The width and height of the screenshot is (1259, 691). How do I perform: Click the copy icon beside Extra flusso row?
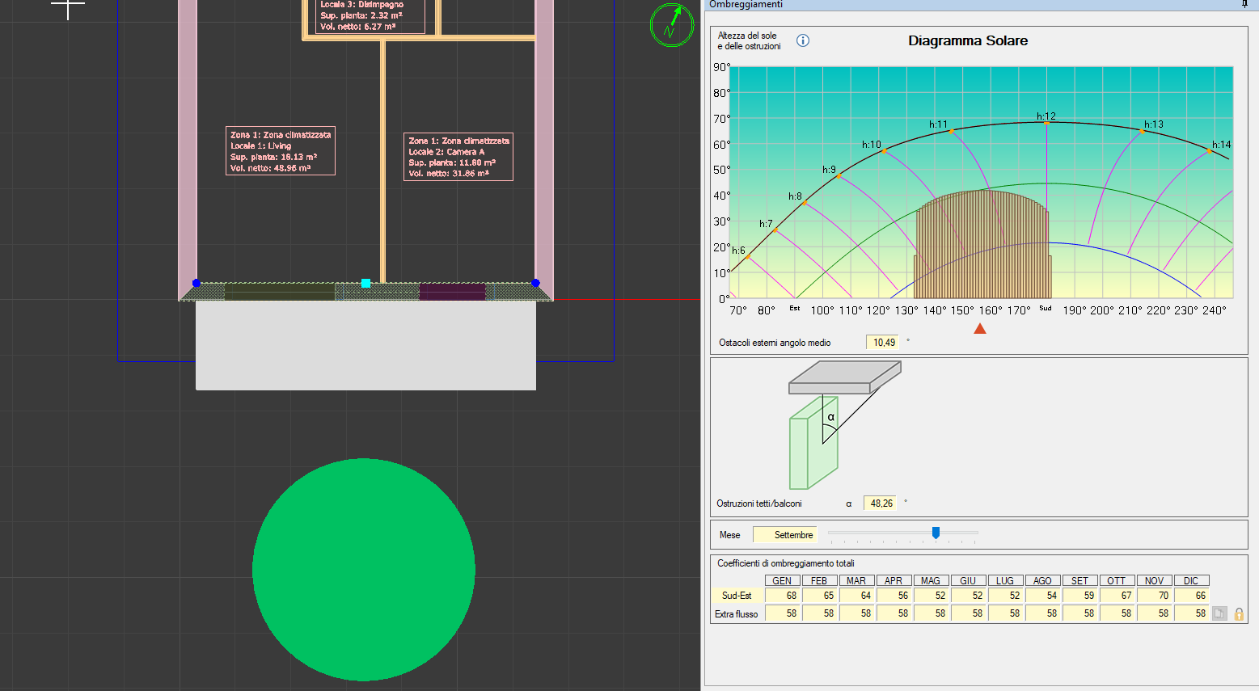1219,614
